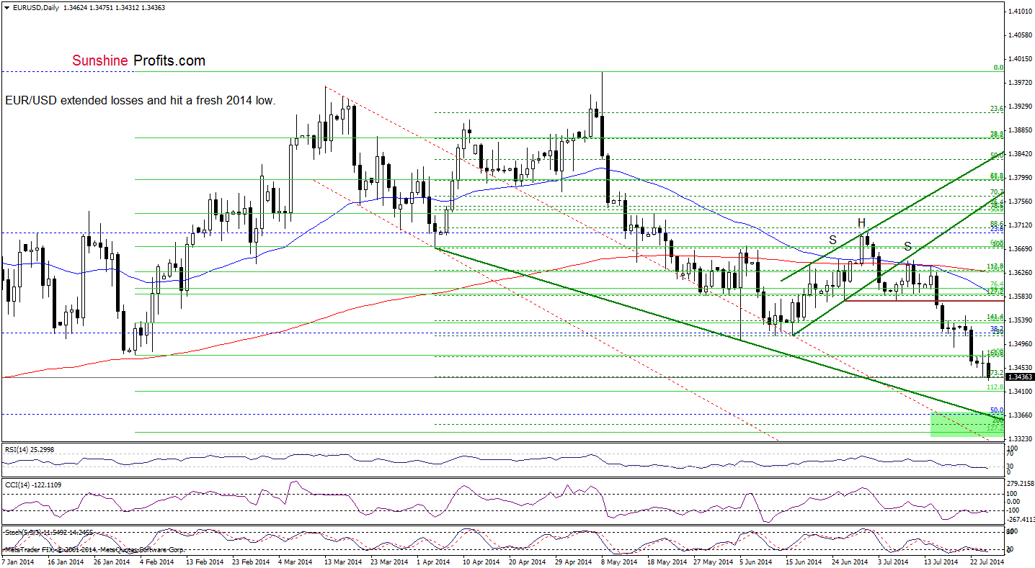This screenshot has width=1035, height=568.
Task: Click the 1.36260 price axis label
Action: (x=1020, y=273)
